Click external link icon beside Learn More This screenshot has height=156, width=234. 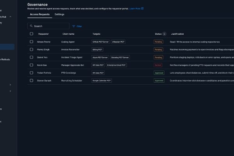142,9
